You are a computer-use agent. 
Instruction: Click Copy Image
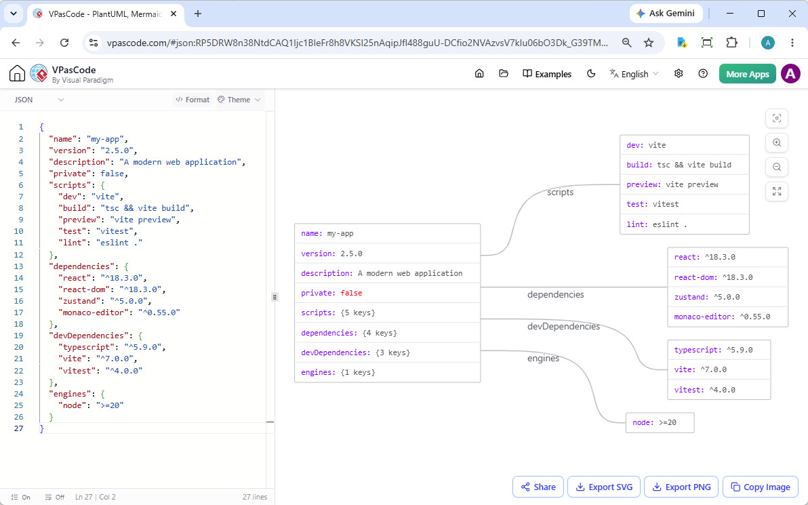(761, 487)
